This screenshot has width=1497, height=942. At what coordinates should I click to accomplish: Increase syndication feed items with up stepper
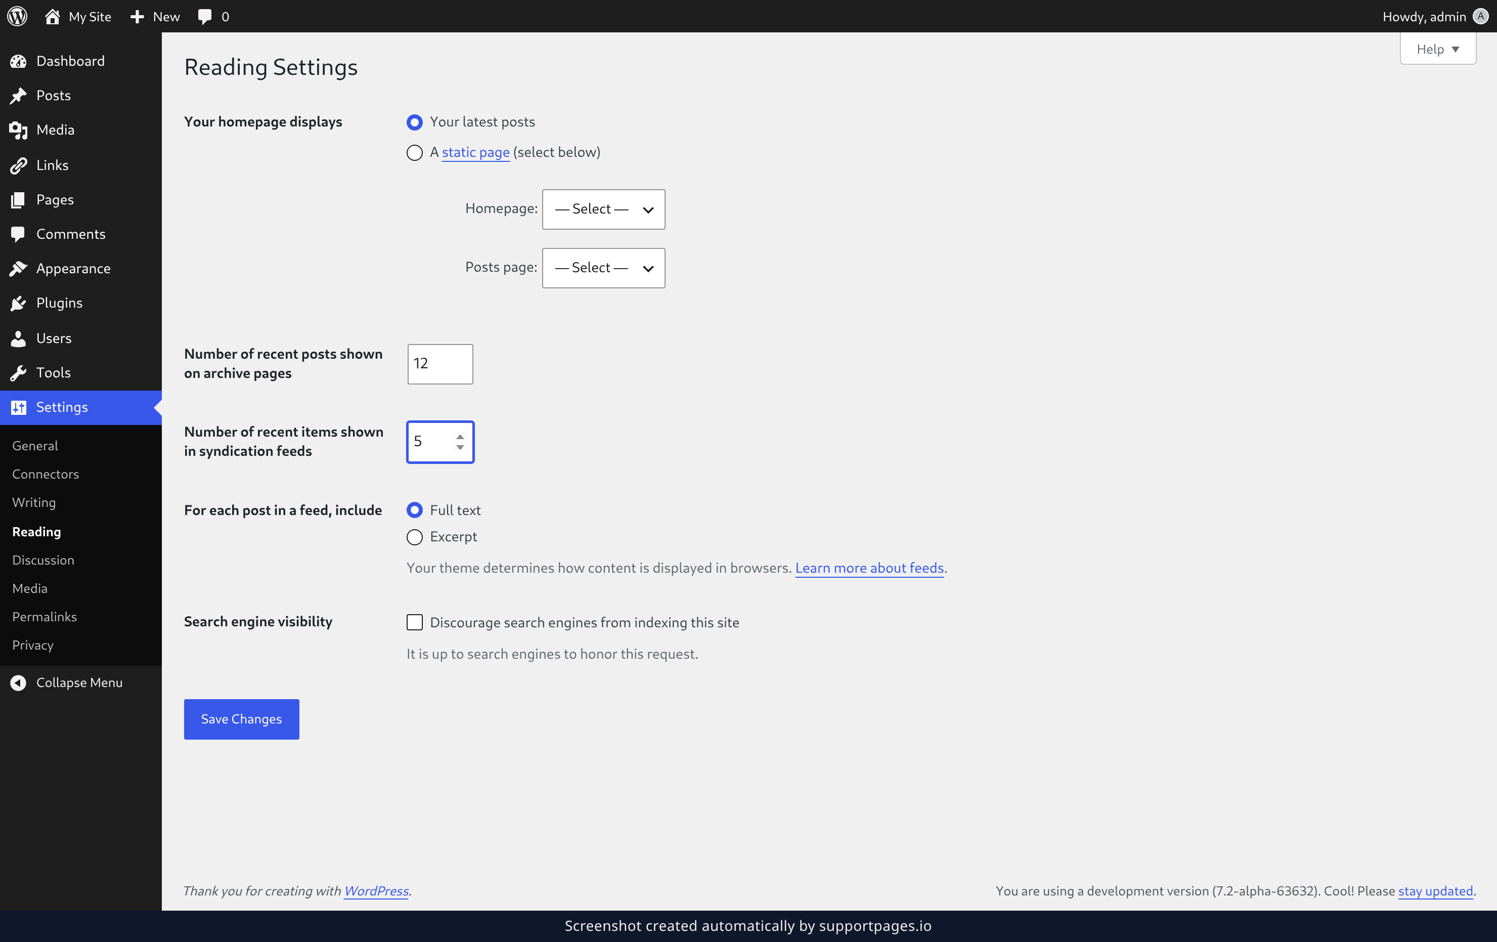pyautogui.click(x=460, y=437)
